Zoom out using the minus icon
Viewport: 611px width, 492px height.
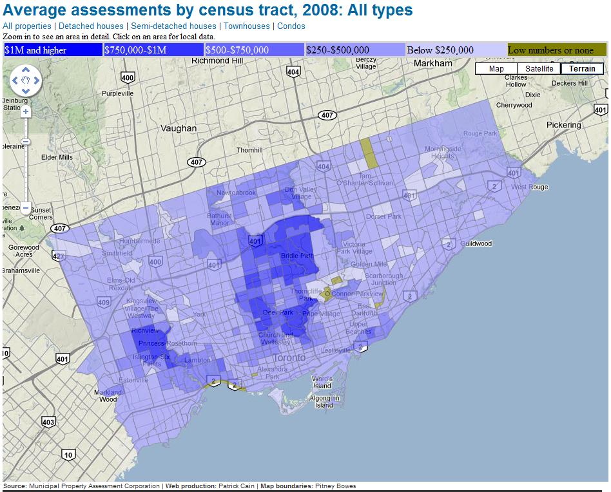point(26,207)
